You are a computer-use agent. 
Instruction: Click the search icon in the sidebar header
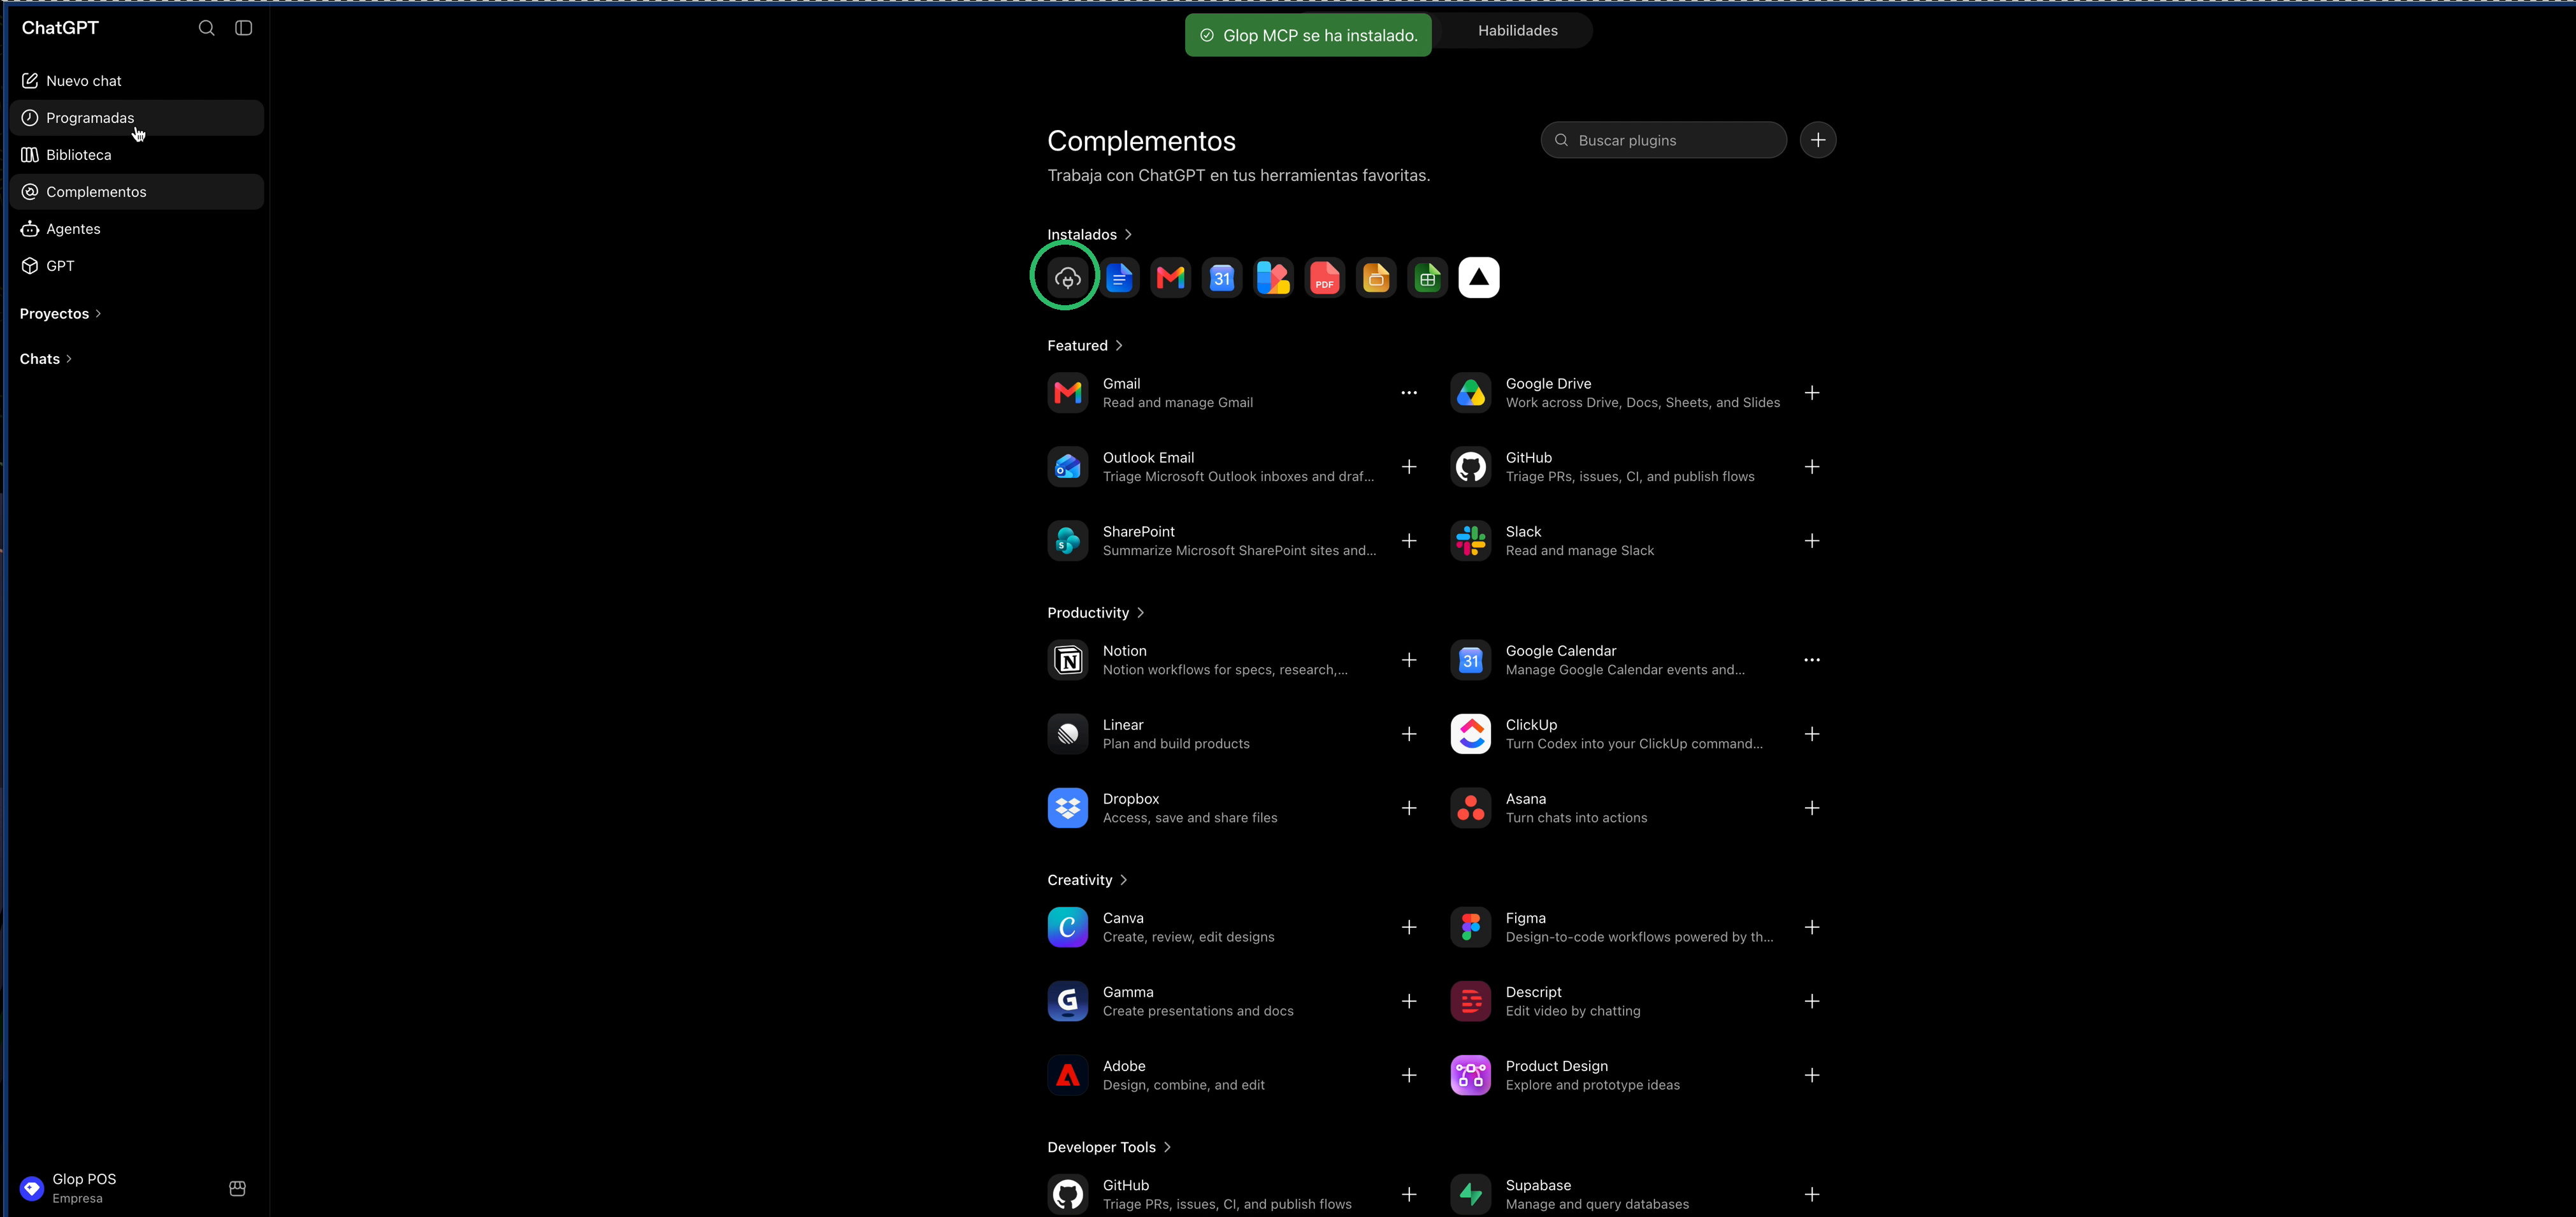(x=206, y=28)
